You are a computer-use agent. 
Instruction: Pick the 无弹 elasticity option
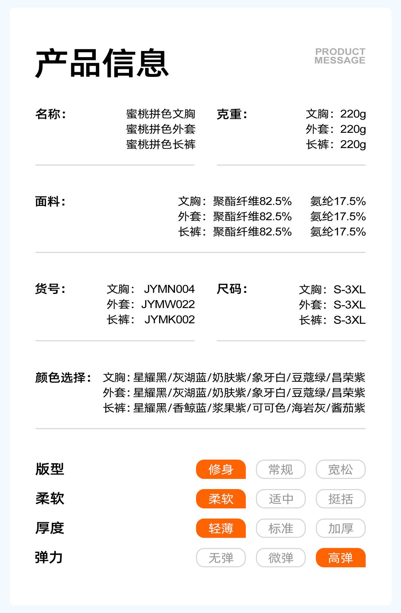(x=221, y=558)
